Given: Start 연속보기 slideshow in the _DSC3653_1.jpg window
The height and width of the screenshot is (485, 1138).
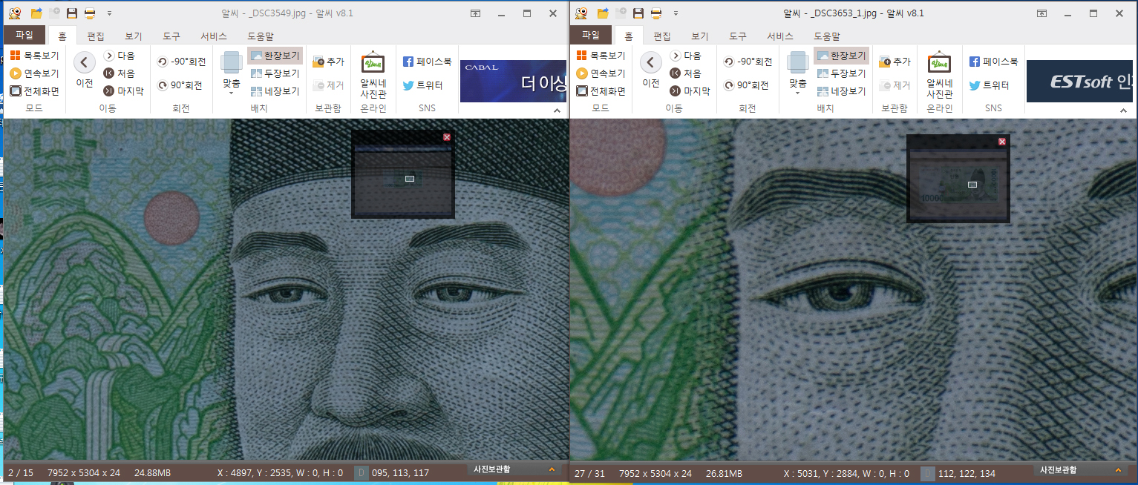Looking at the screenshot, I should (601, 73).
